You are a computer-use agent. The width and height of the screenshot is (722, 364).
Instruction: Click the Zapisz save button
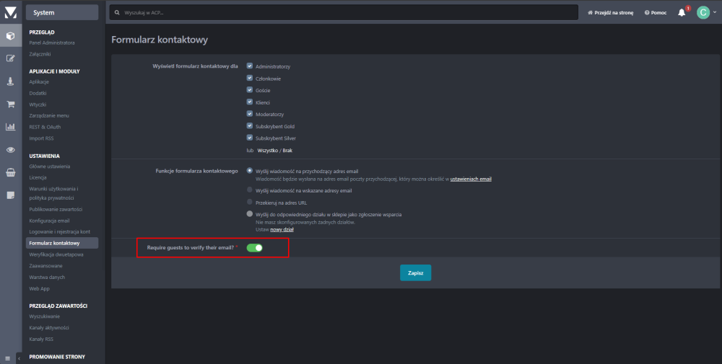click(415, 273)
